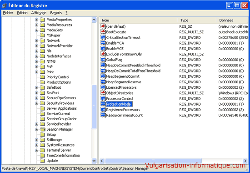Screen dimensions: 250x173
Task: Click the open Session Manager folder icon
Action: [43, 129]
